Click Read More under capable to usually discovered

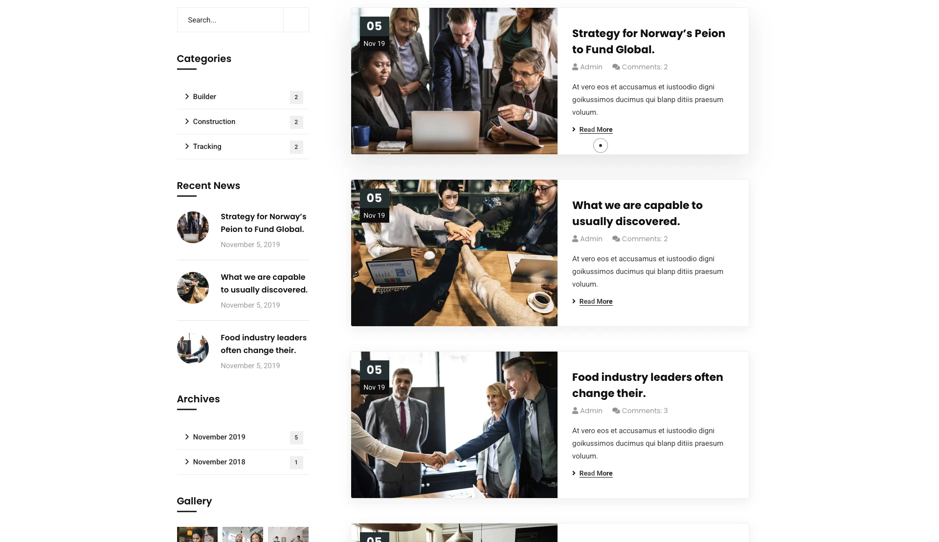[x=596, y=301]
